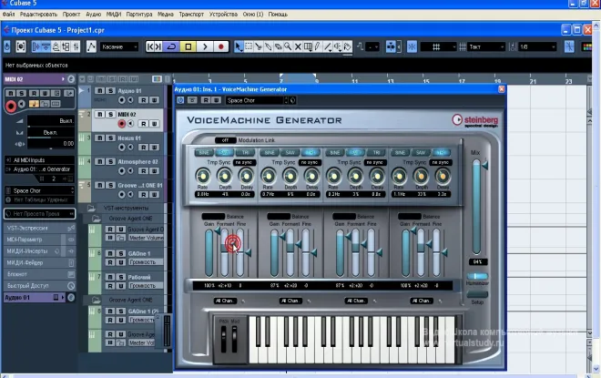Open the Транспорт menu
This screenshot has width=601, height=378.
[191, 15]
